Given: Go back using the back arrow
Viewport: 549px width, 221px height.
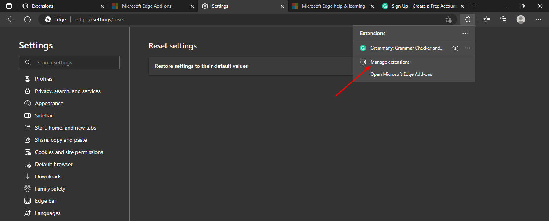Looking at the screenshot, I should pyautogui.click(x=11, y=19).
